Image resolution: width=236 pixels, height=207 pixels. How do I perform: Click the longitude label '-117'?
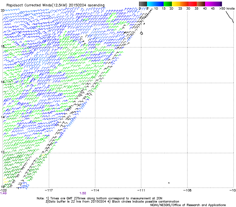tap(49, 190)
